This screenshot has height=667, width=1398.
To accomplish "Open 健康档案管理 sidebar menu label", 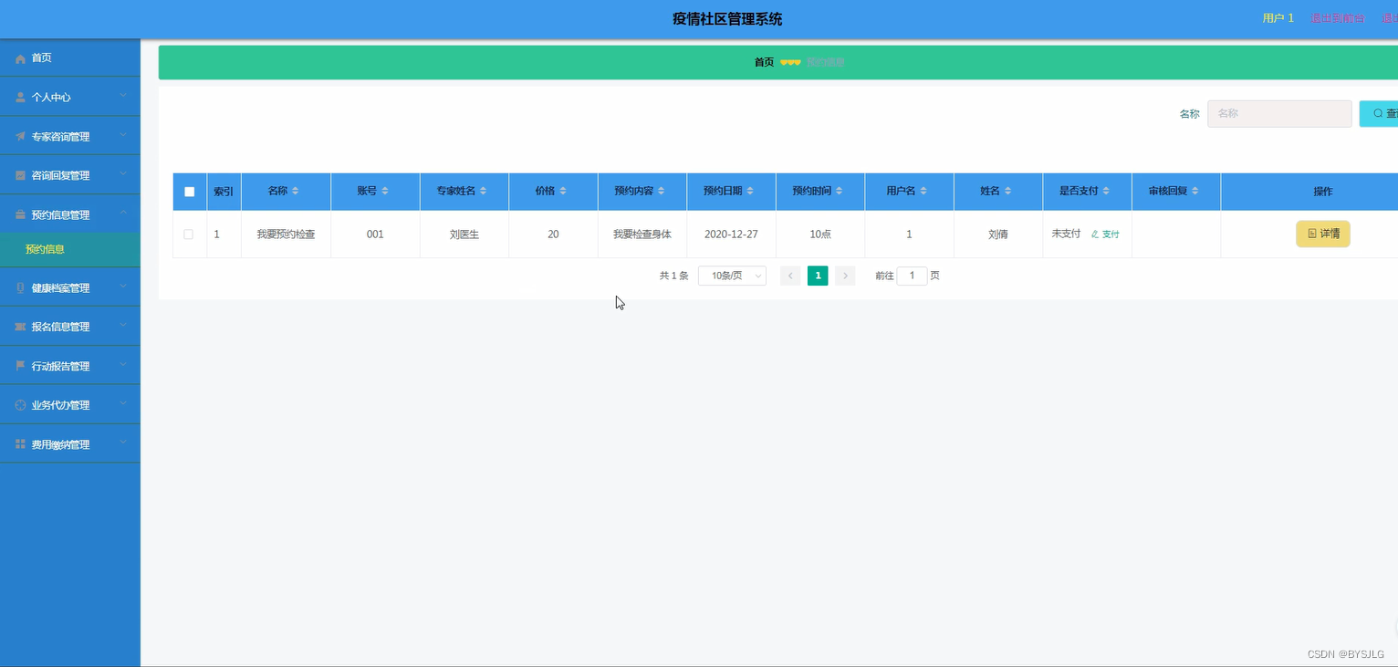I will pos(61,288).
